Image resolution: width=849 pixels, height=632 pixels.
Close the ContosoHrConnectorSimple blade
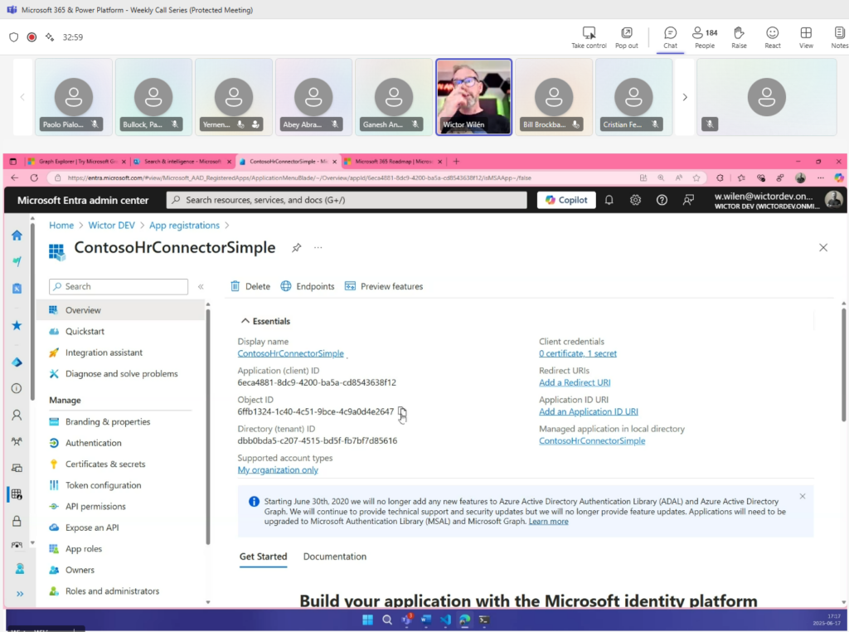(823, 247)
